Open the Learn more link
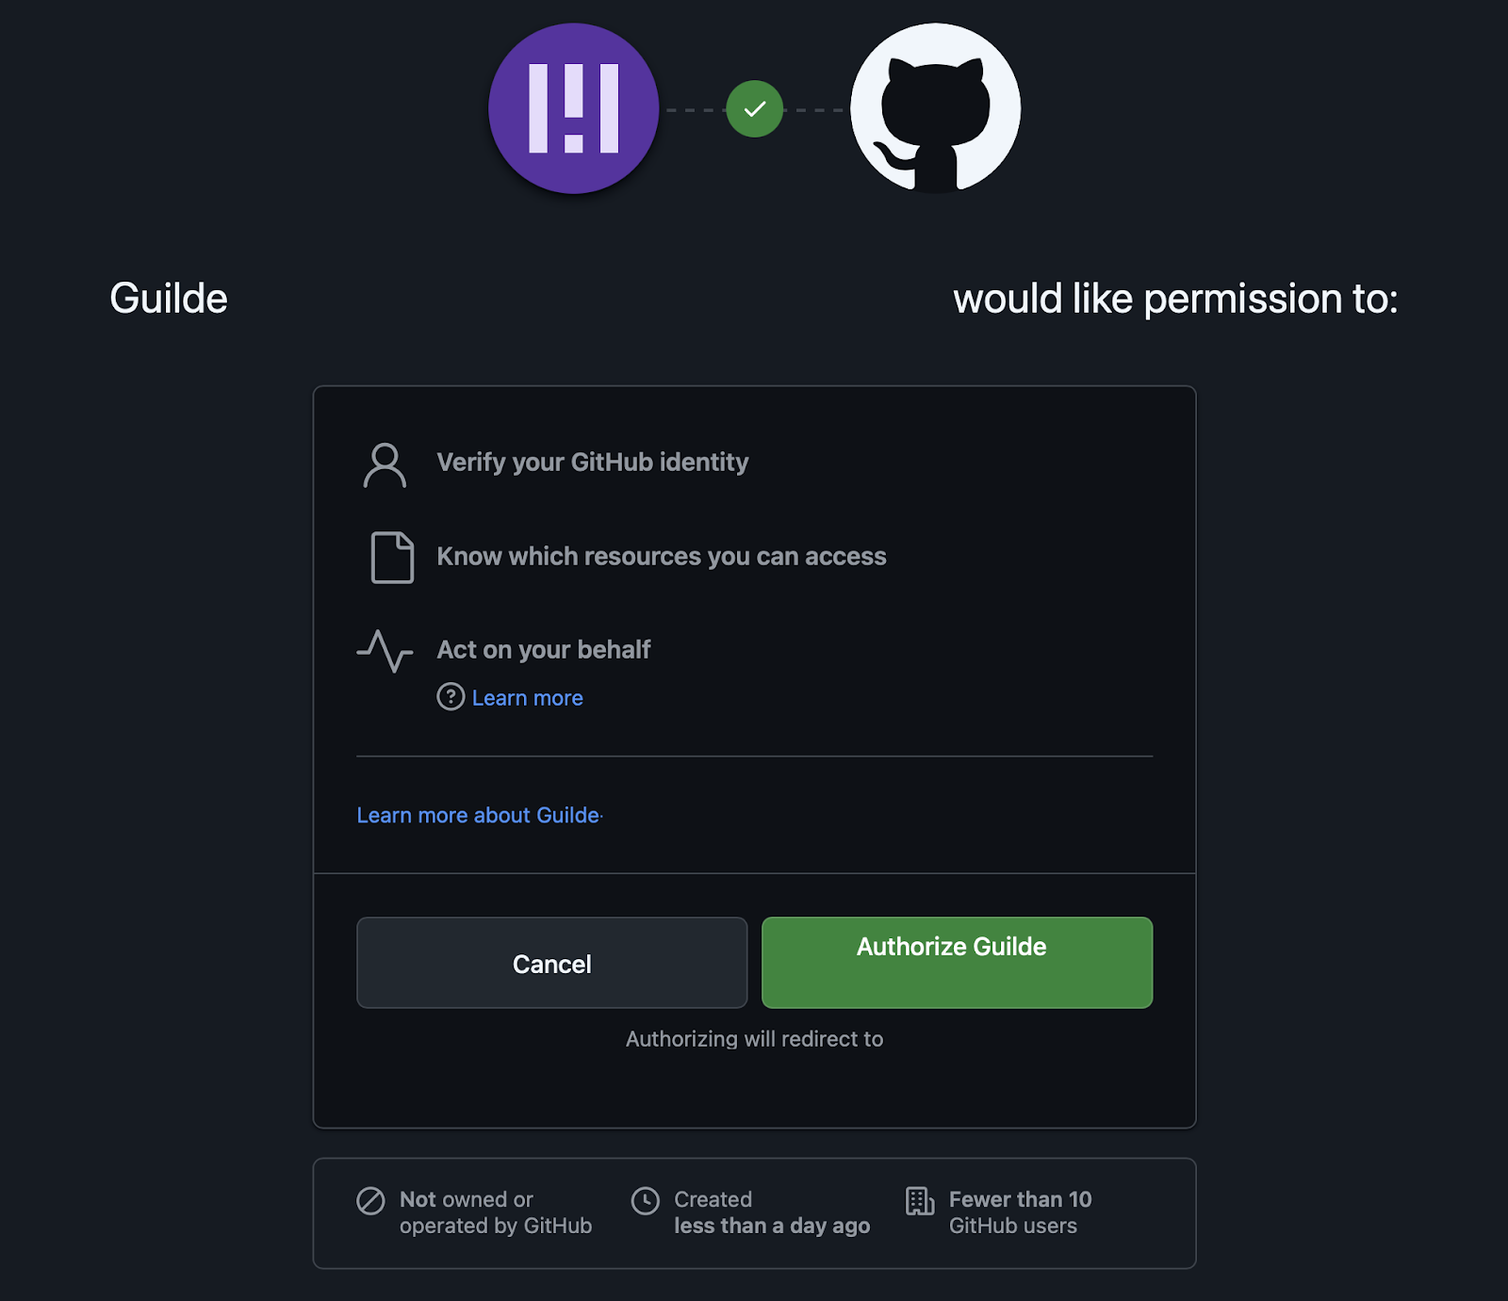This screenshot has height=1301, width=1508. pos(527,698)
